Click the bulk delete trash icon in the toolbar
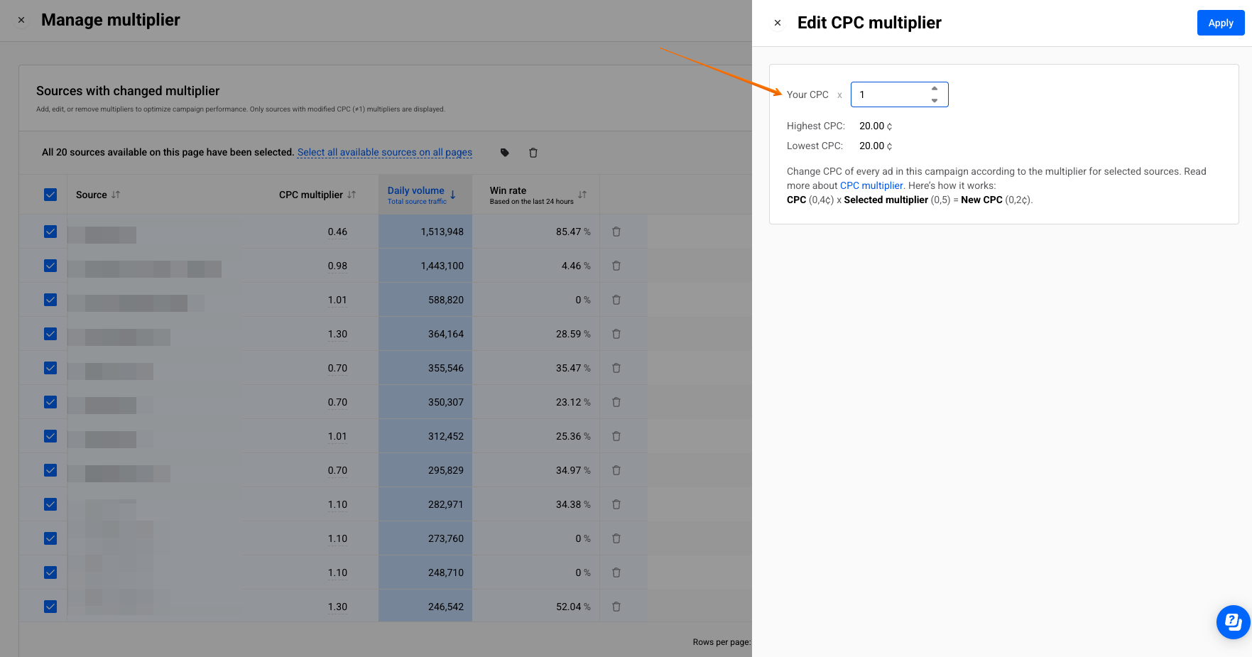This screenshot has height=657, width=1252. 533,153
